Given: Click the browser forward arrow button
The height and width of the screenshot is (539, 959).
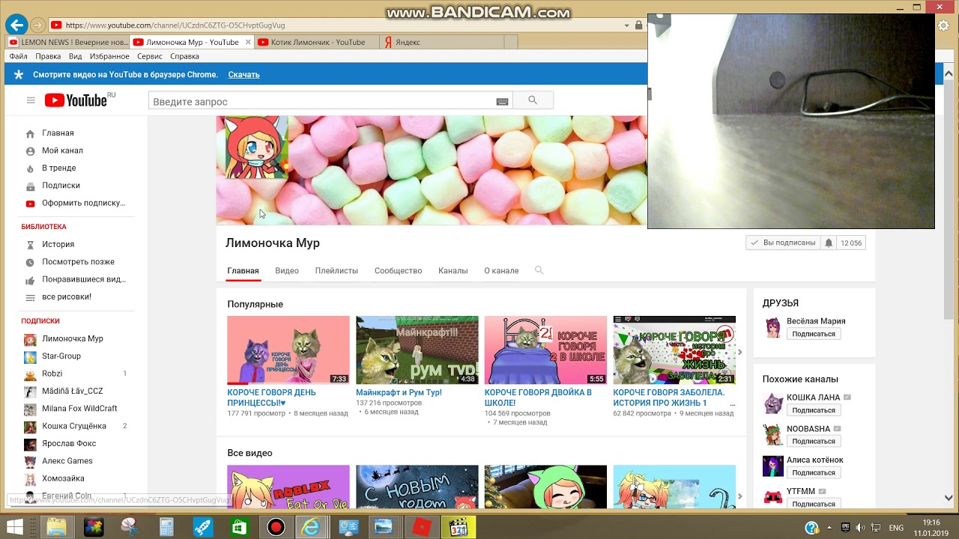Looking at the screenshot, I should click(37, 25).
